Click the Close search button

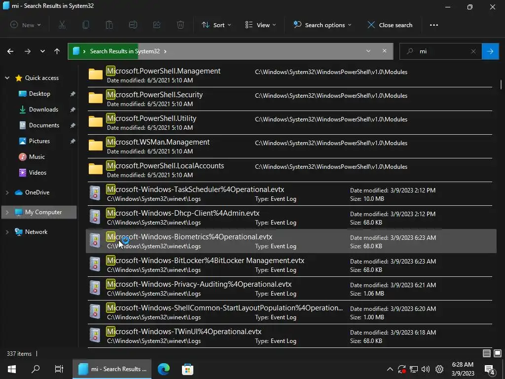coord(390,25)
